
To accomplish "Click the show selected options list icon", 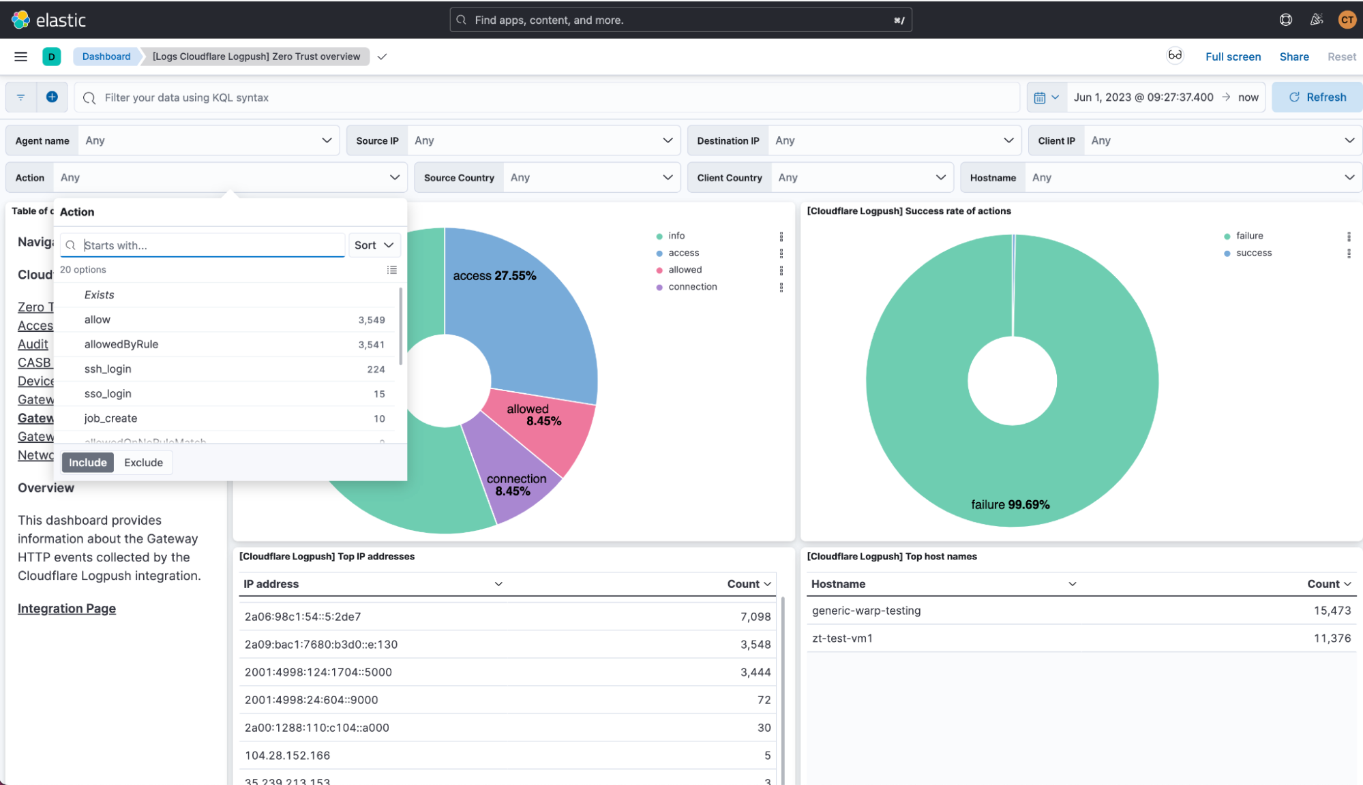I will 391,270.
